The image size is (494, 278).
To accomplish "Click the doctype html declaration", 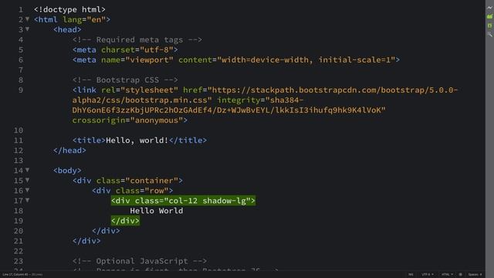I will coord(69,9).
